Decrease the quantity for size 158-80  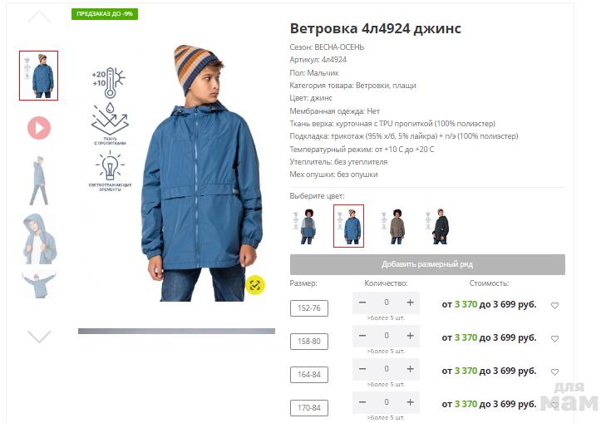(x=362, y=336)
